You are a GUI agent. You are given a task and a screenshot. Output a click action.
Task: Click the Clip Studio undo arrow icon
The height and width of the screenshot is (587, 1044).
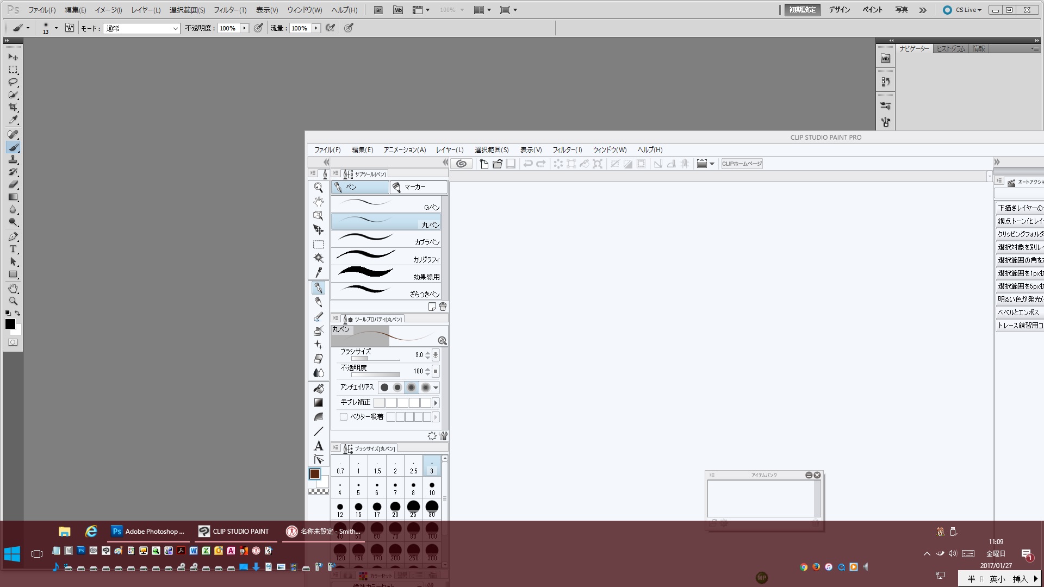point(527,164)
